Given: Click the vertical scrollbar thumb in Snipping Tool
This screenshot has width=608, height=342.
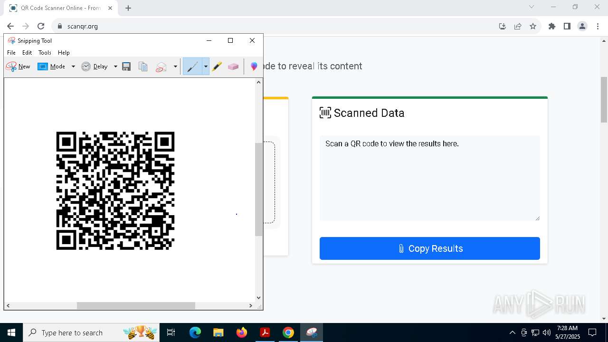Looking at the screenshot, I should 258,190.
